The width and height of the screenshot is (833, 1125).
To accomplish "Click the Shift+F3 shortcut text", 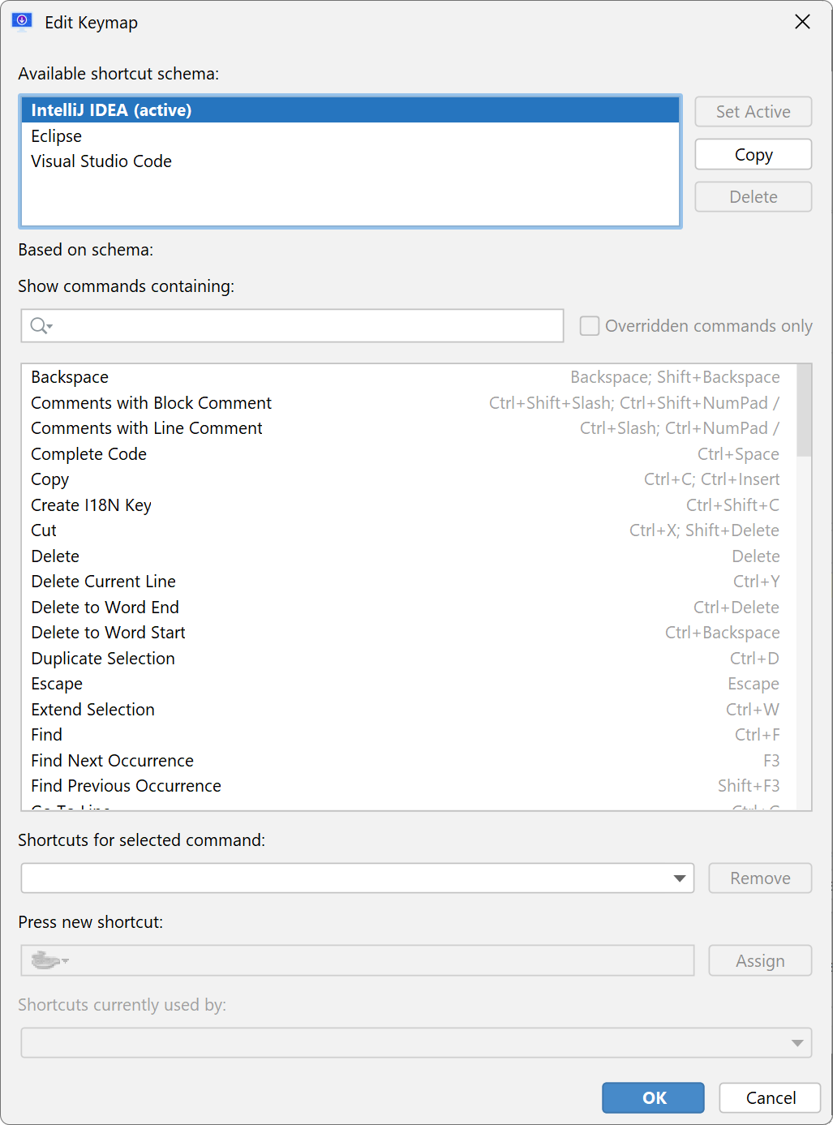I will 749,786.
